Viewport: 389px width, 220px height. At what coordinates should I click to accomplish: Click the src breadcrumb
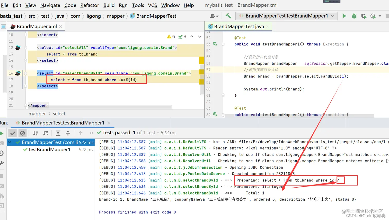32,16
